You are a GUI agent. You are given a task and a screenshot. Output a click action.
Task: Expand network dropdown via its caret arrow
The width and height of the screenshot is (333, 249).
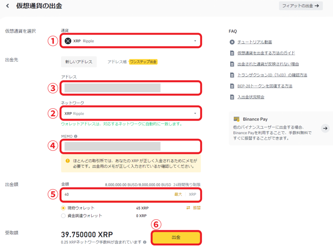[x=195, y=113]
